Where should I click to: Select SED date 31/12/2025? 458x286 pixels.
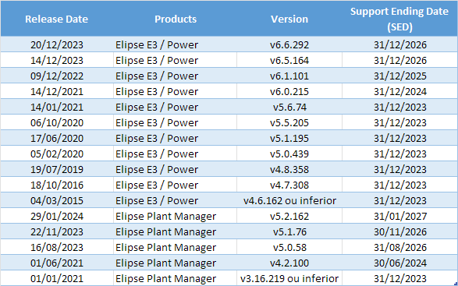400,76
